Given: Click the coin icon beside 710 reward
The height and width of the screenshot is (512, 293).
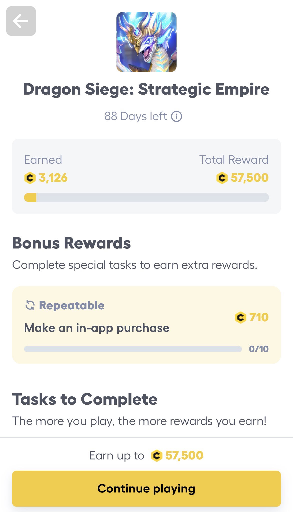Looking at the screenshot, I should pyautogui.click(x=240, y=318).
